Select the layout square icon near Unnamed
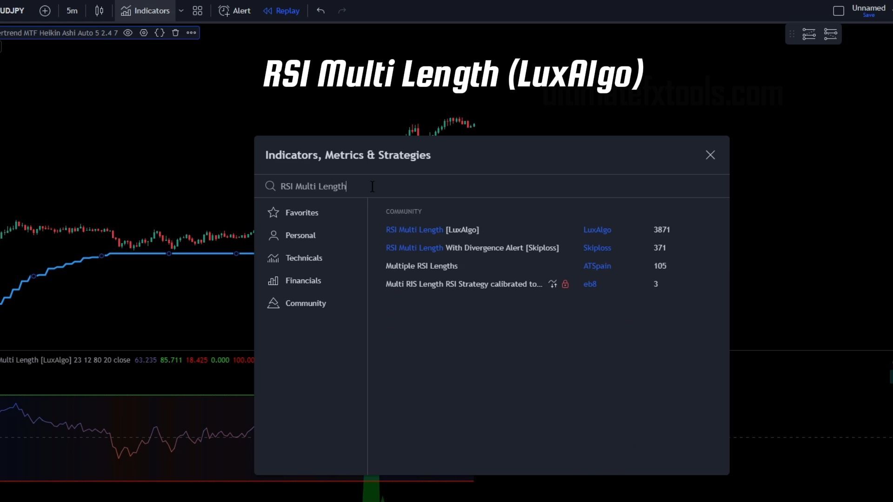893x502 pixels. [x=838, y=11]
